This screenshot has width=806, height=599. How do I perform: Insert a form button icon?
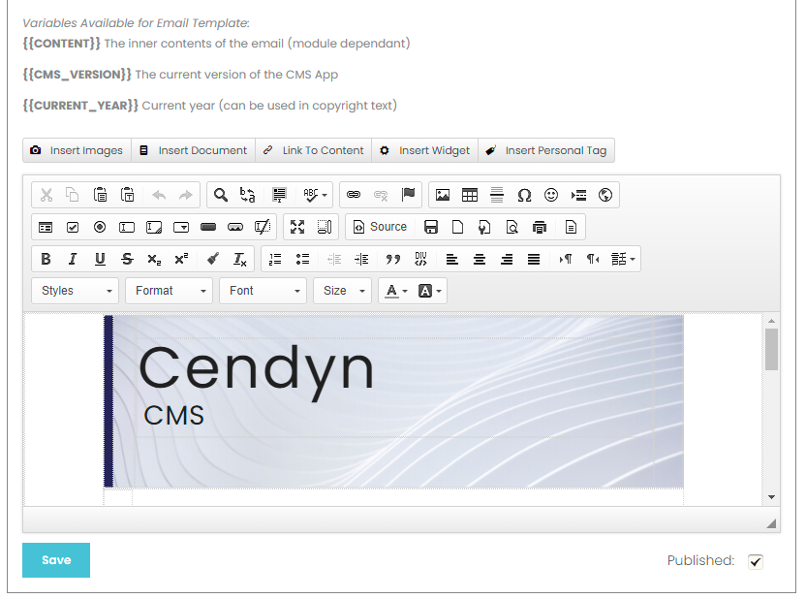tap(208, 227)
